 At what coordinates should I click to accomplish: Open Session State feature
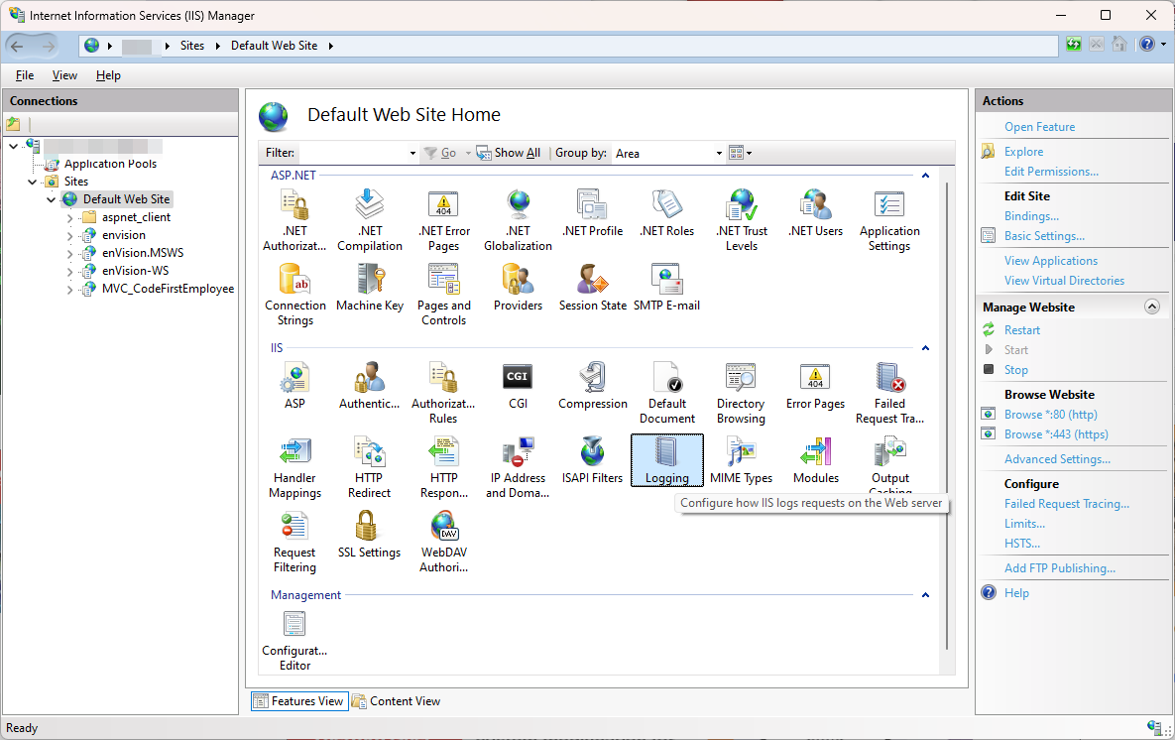coord(592,288)
